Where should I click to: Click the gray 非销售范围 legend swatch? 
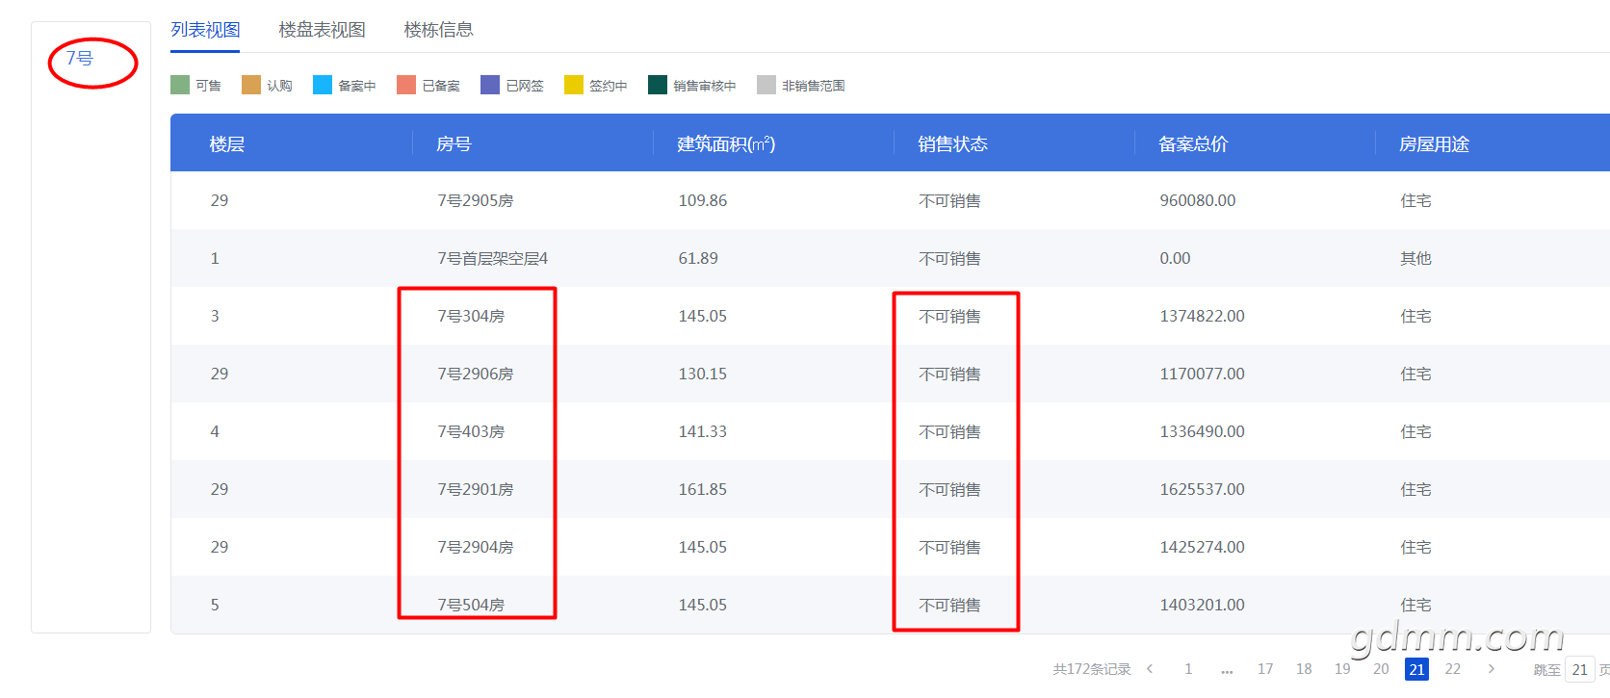766,85
